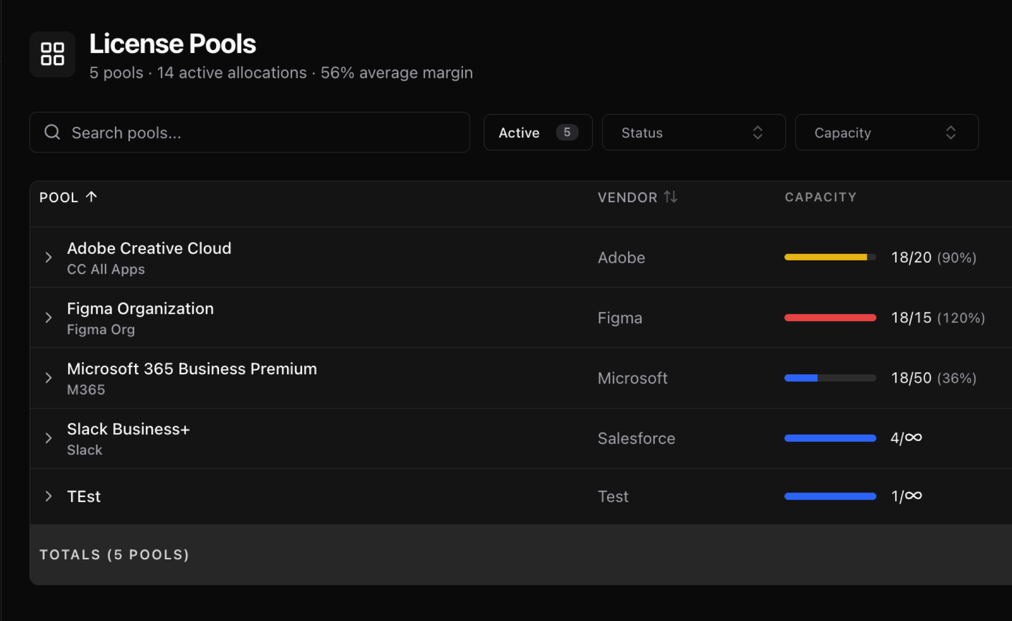Click the Microsoft 365 Business Premium name

192,369
